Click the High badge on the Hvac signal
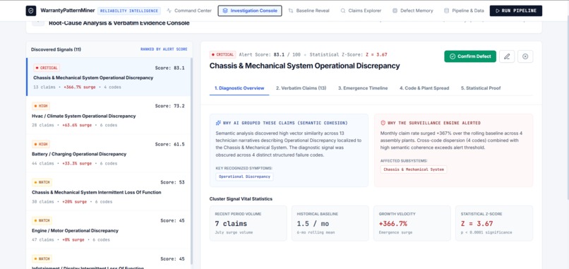The height and width of the screenshot is (269, 569). click(41, 106)
